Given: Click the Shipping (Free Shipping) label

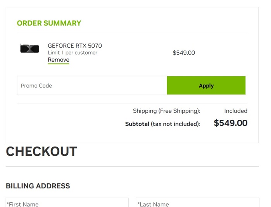Looking at the screenshot, I should click(166, 111).
